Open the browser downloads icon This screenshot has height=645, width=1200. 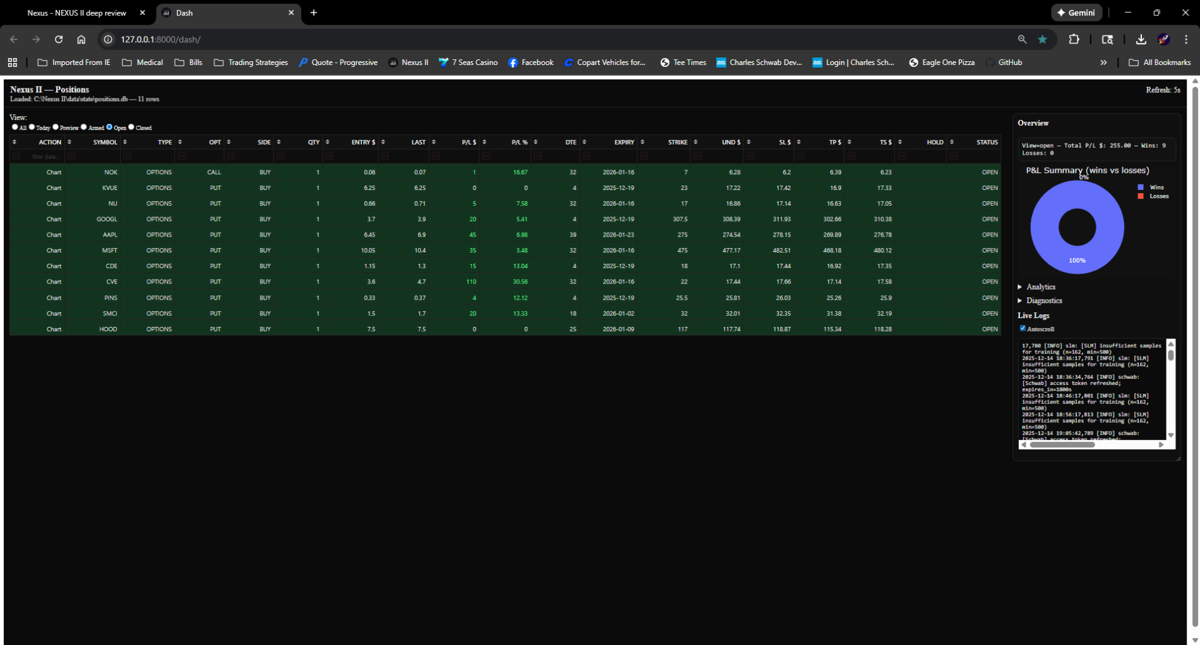pos(1141,39)
